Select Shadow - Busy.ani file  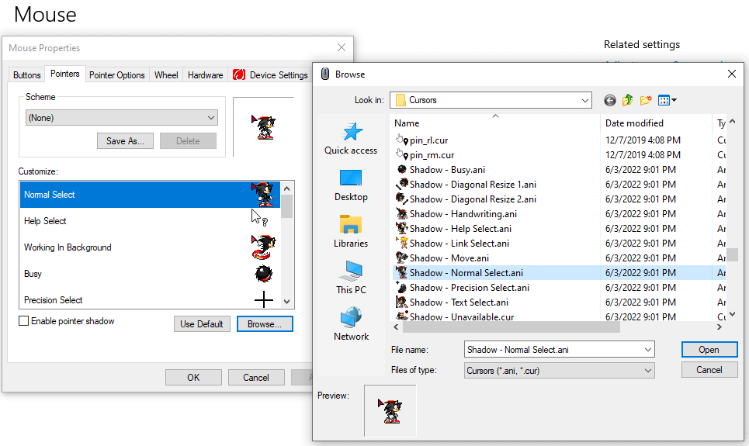coord(440,170)
